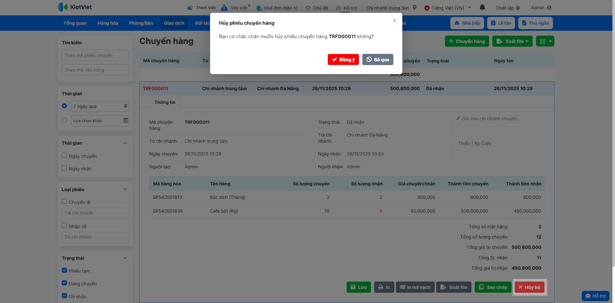Confirm with Đồng ý button
Viewport: 615px width, 303px height.
point(343,60)
